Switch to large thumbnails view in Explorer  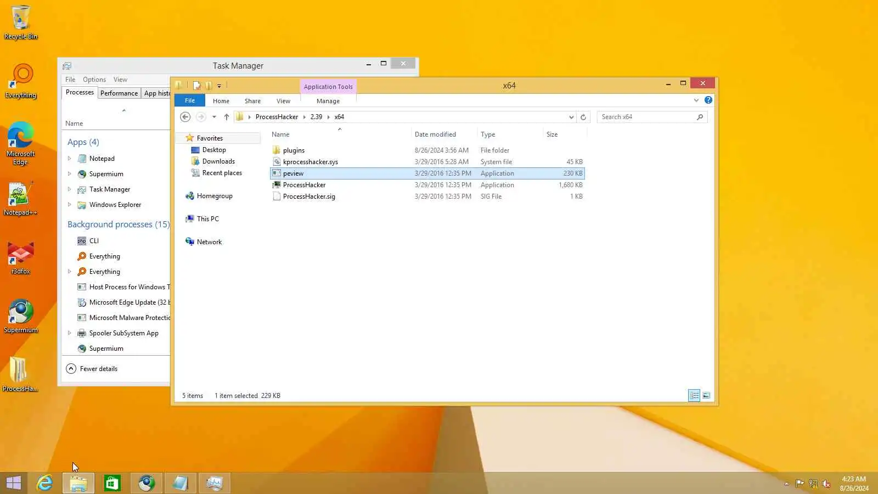click(706, 395)
